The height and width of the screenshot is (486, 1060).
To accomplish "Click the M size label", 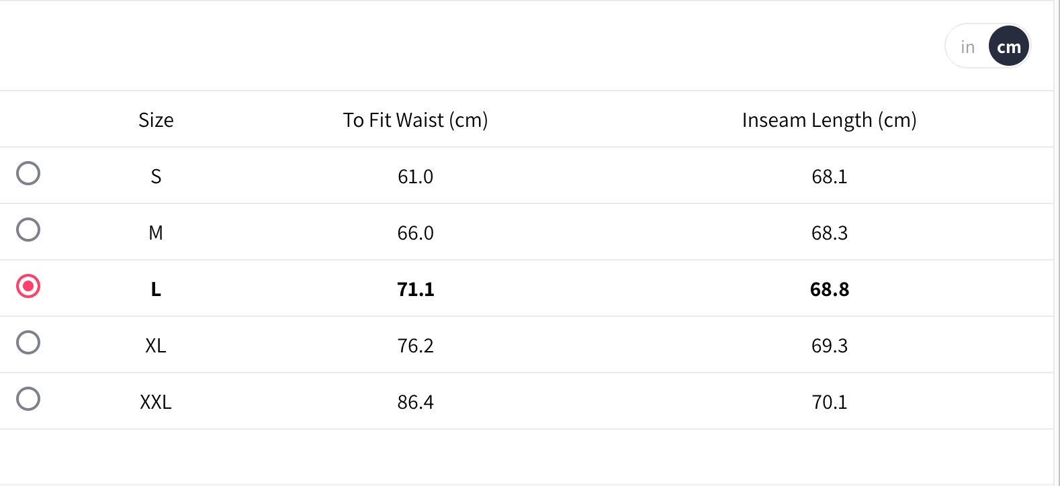I will click(x=156, y=233).
